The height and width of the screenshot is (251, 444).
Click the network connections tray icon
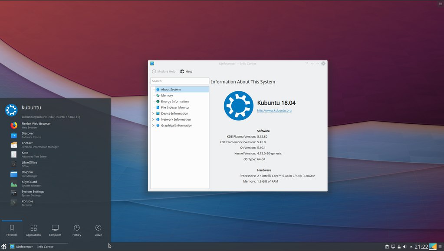(x=393, y=247)
